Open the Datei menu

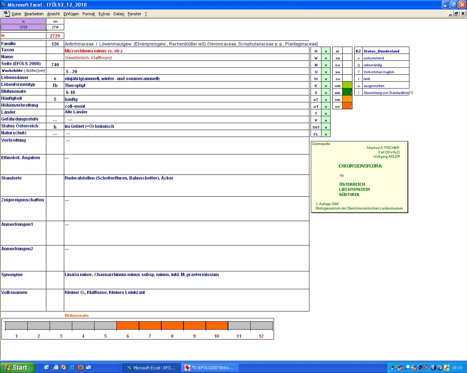pos(16,14)
